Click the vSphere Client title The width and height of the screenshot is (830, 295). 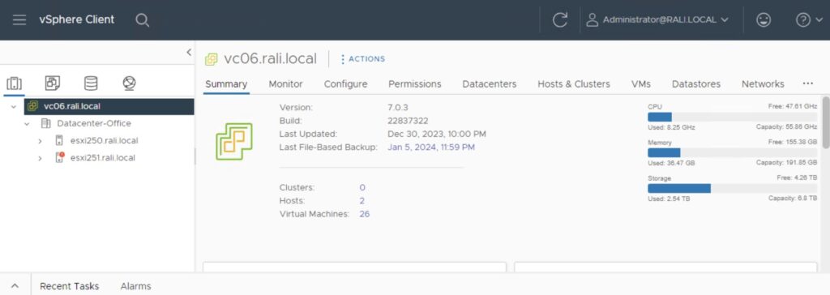click(77, 19)
